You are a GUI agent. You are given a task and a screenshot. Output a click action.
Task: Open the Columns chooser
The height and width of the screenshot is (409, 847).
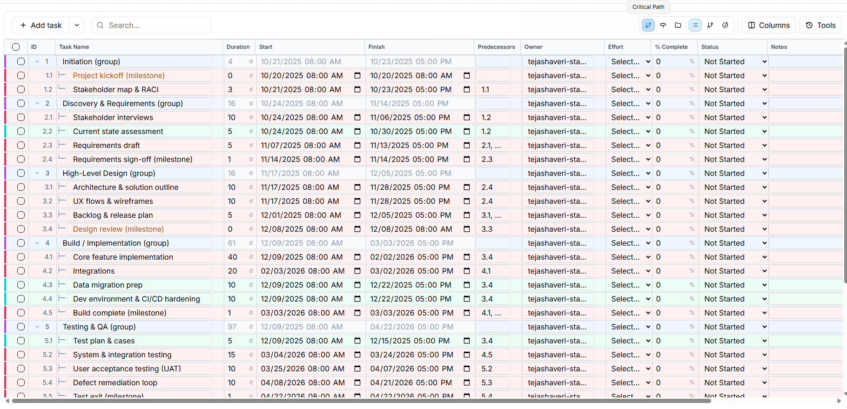coord(769,25)
